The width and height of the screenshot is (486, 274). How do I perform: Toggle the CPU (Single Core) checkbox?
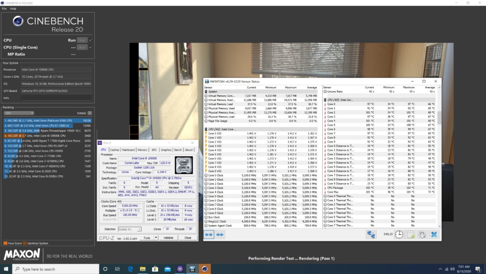coord(90,47)
